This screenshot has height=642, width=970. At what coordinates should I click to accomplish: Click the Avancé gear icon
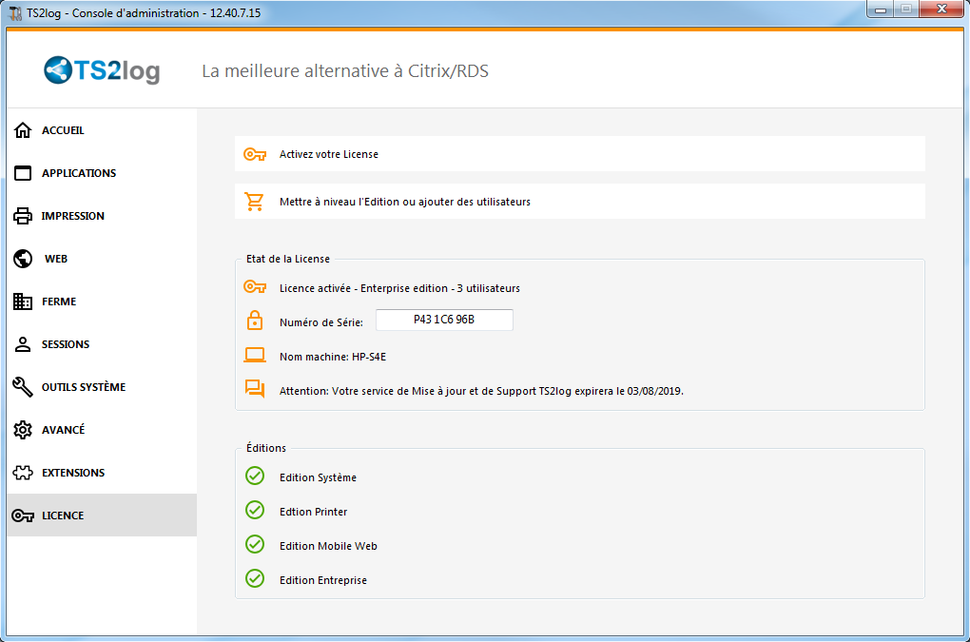(23, 430)
